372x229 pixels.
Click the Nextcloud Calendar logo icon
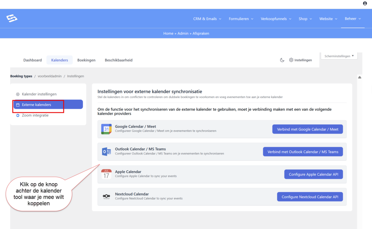point(106,197)
